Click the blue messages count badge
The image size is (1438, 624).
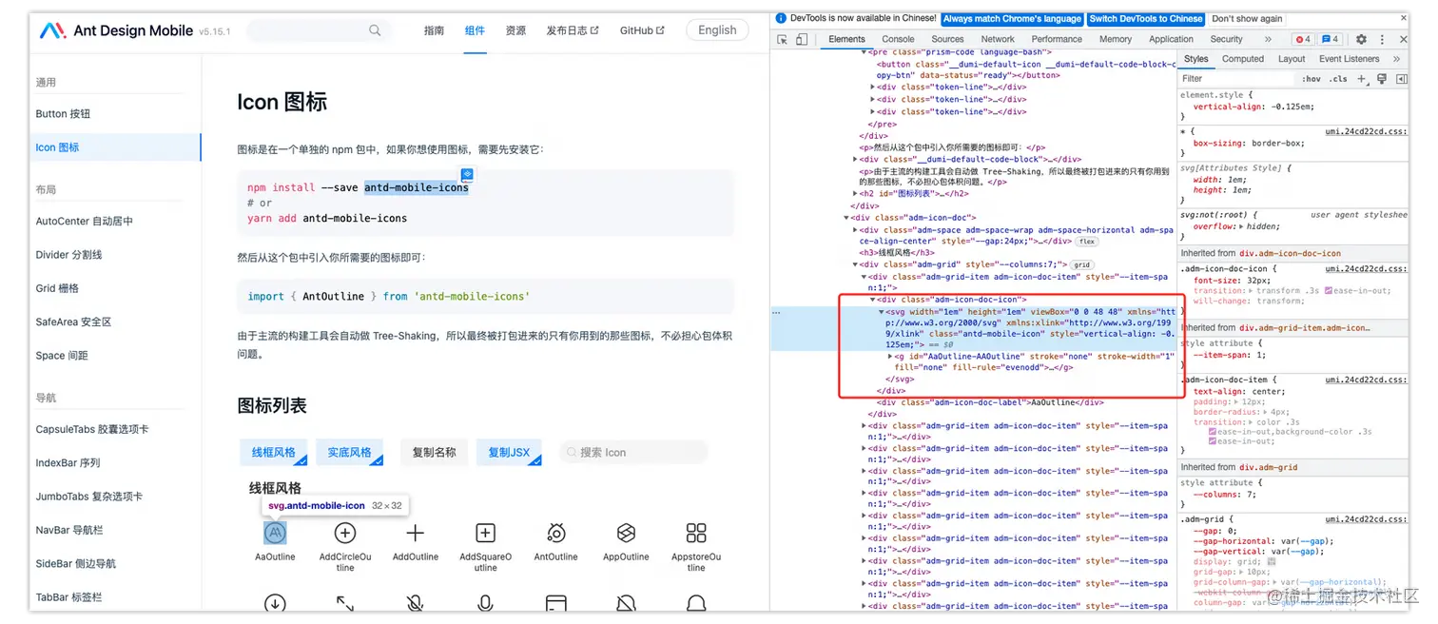coord(1331,40)
